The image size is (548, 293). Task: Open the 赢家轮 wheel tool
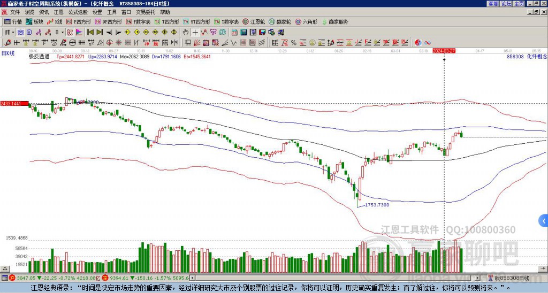click(x=280, y=21)
